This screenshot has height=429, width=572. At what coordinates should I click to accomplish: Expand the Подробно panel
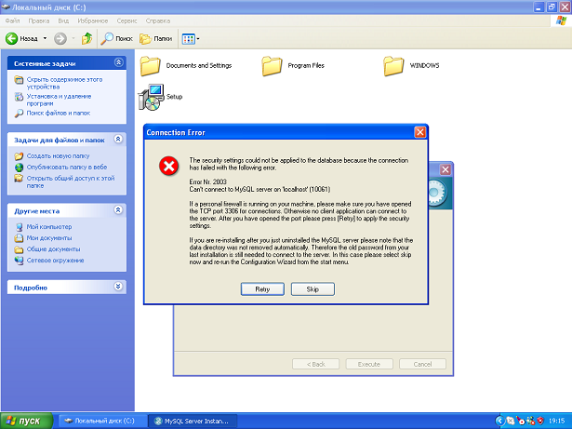coord(118,288)
